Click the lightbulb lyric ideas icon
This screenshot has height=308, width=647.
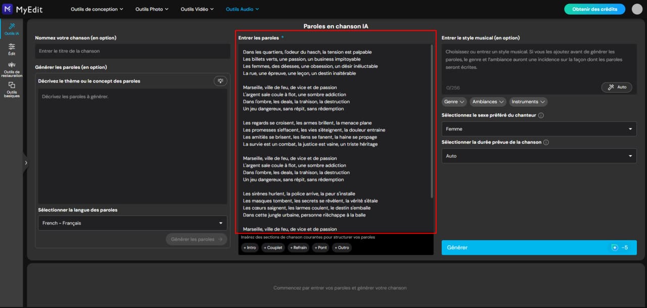(x=220, y=81)
